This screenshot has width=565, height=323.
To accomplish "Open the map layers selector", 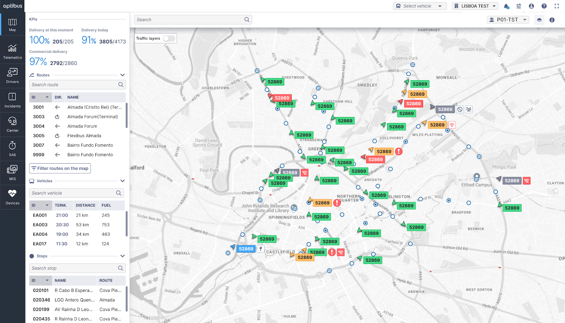I will [539, 20].
